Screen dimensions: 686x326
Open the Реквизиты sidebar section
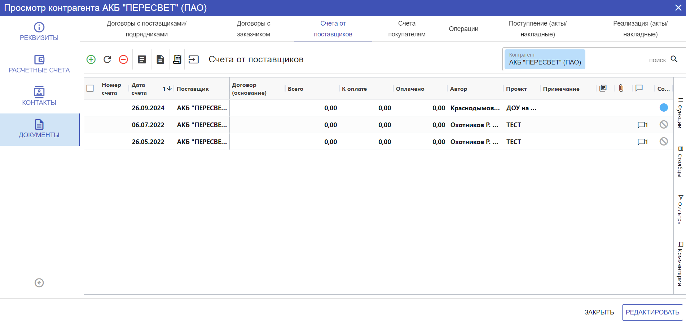39,32
